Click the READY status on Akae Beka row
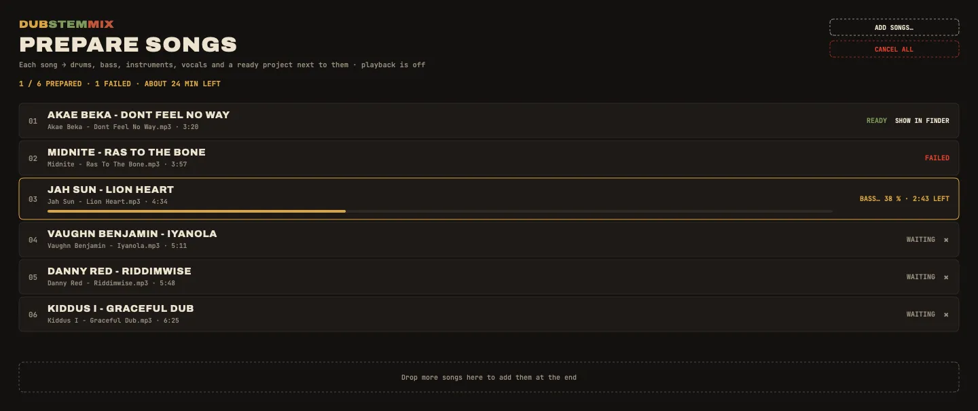Image resolution: width=978 pixels, height=411 pixels. coord(877,121)
